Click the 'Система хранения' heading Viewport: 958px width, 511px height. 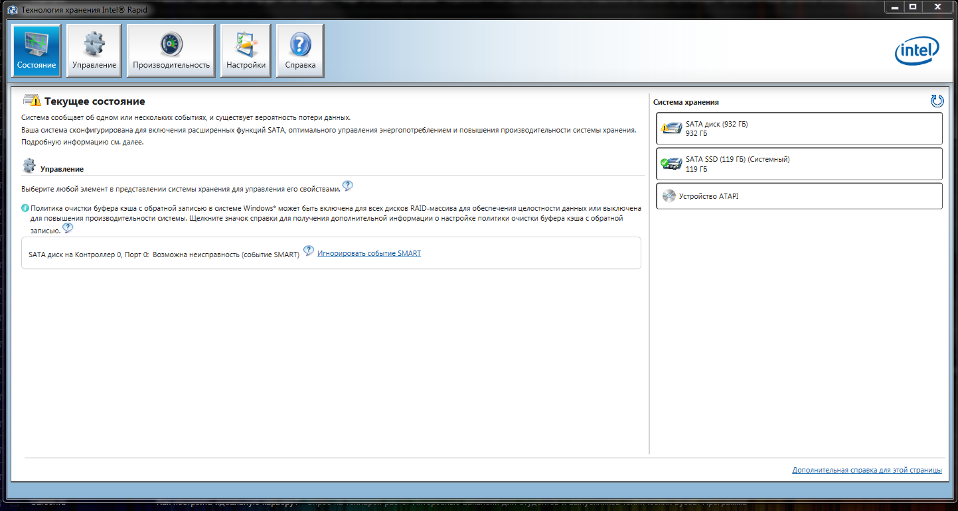pyautogui.click(x=686, y=102)
